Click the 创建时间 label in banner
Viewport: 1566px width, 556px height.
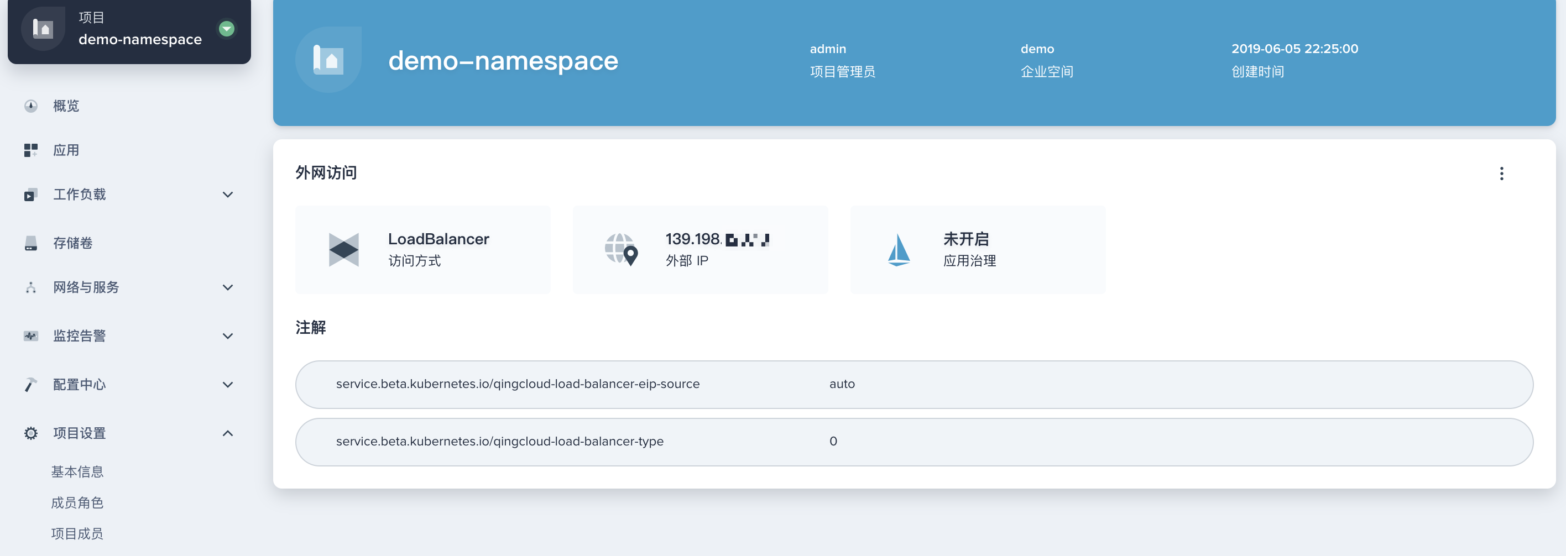point(1258,72)
